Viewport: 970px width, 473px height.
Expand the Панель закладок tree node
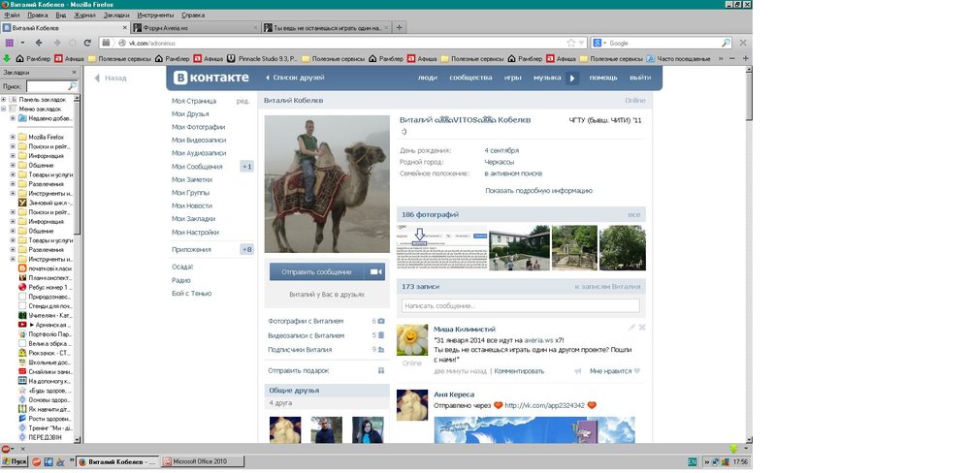4,99
